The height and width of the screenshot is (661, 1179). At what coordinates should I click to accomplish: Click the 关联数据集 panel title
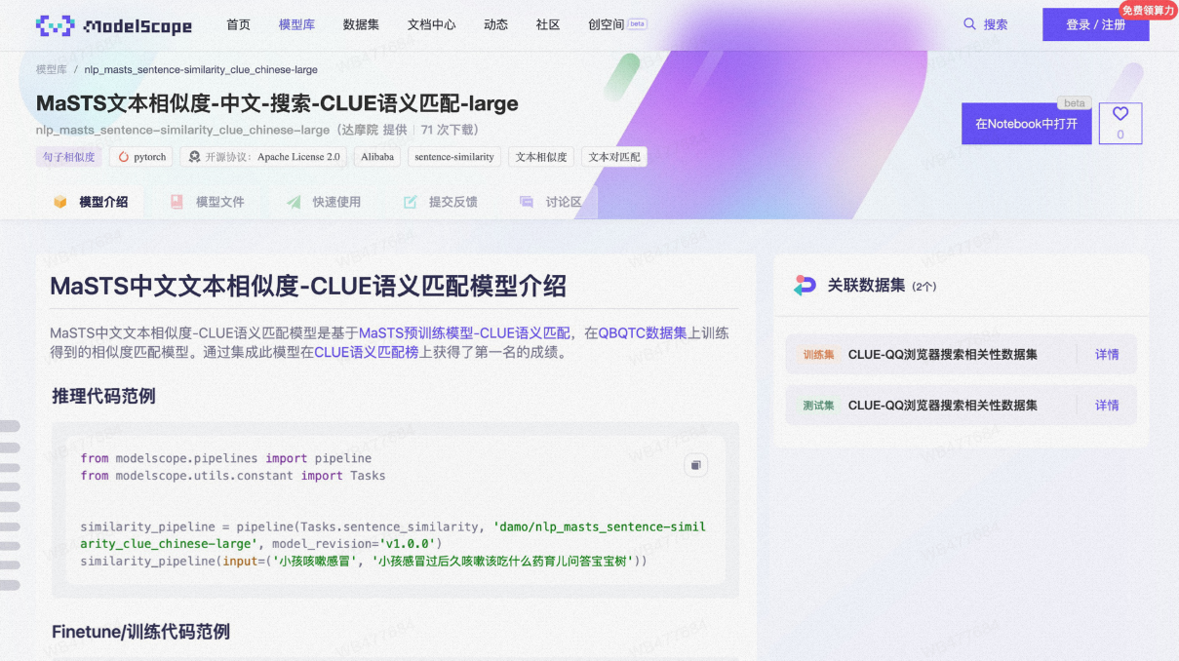coord(867,285)
